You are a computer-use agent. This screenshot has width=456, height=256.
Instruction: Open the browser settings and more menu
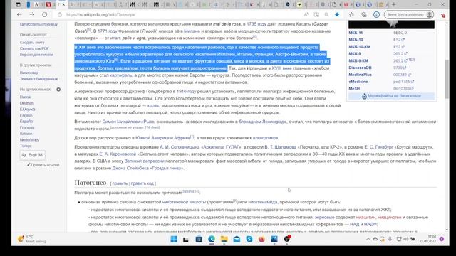[442, 14]
